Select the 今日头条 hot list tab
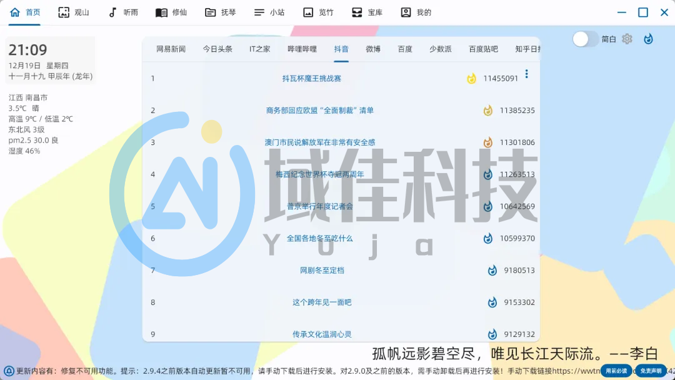 (217, 49)
